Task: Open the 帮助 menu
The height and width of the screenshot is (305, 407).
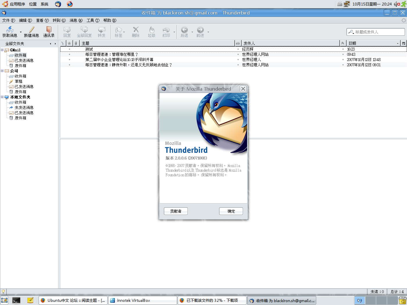Action: [x=110, y=20]
